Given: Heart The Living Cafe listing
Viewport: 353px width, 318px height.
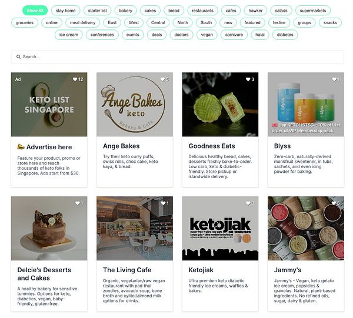Looking at the screenshot, I should 163,203.
